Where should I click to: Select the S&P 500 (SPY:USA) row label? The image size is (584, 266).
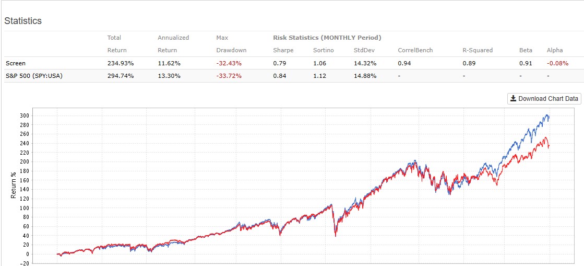coord(34,76)
